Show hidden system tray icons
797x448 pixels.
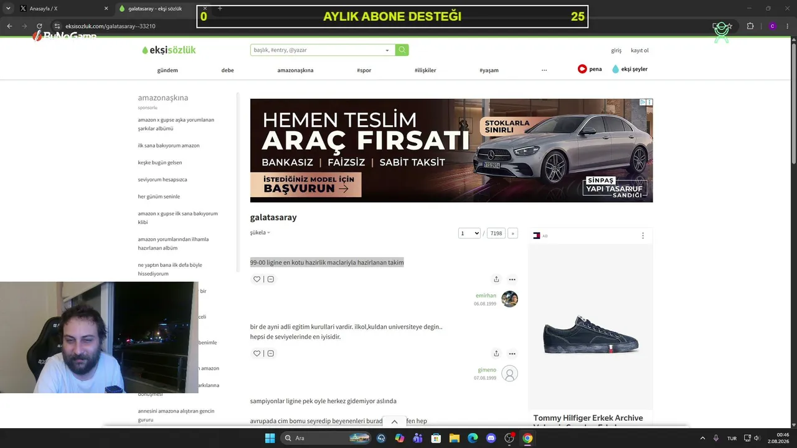coord(703,438)
